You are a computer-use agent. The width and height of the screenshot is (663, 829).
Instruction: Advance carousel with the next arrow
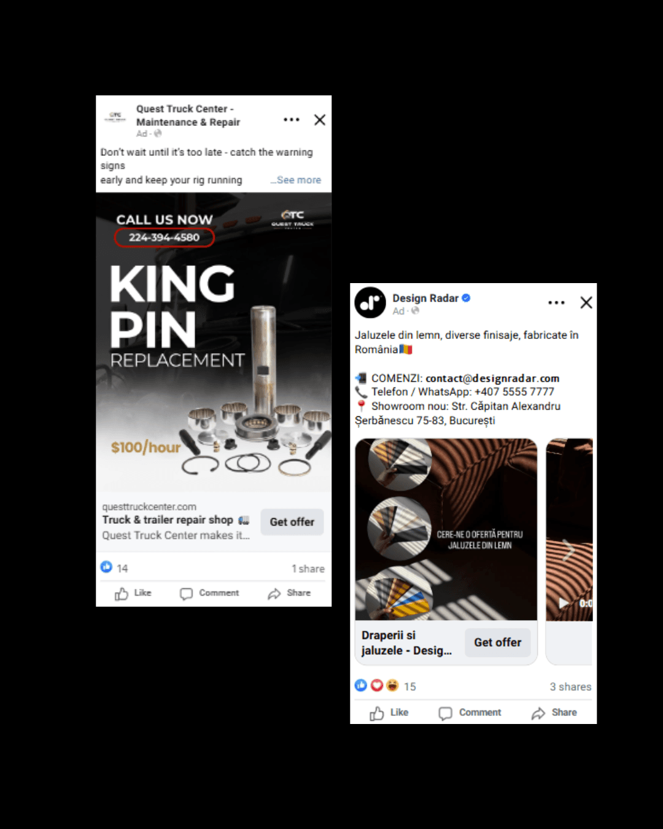[569, 549]
